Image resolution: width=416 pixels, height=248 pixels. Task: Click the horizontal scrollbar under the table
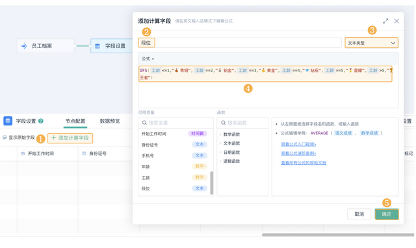point(338,235)
